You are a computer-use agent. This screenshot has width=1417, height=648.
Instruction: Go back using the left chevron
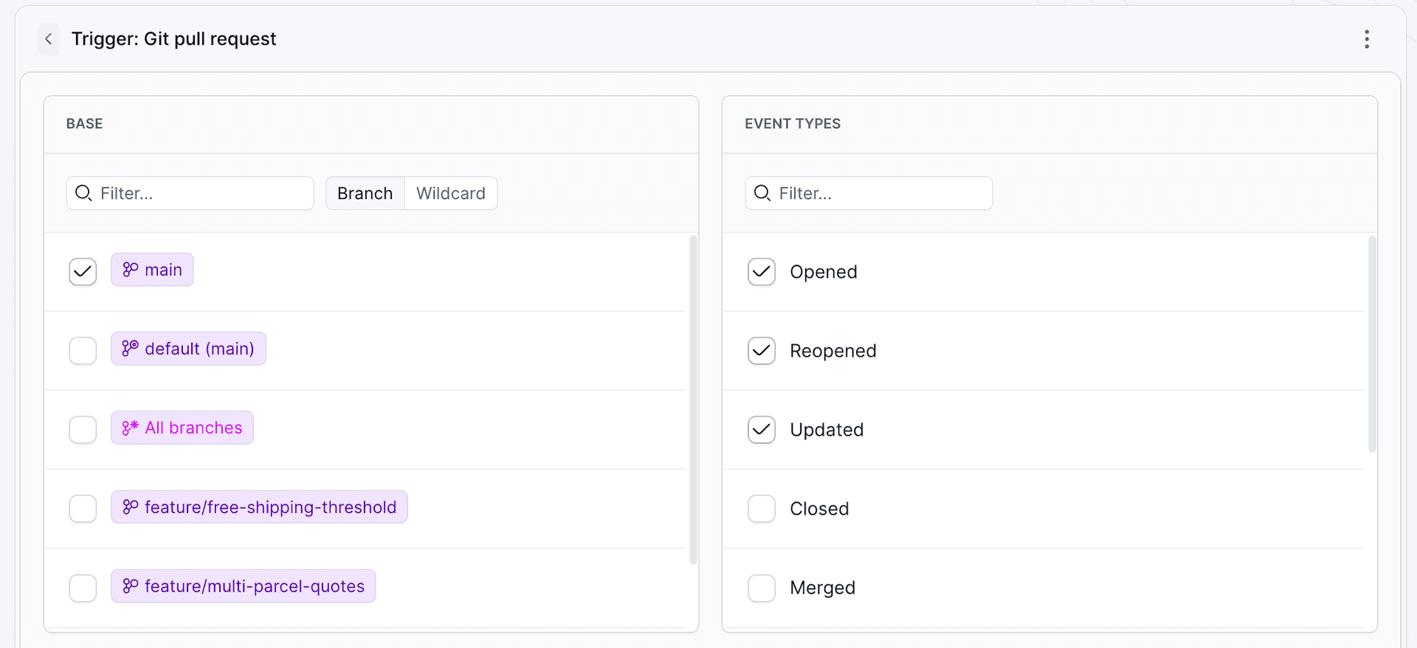(x=49, y=39)
